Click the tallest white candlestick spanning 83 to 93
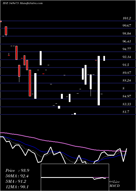This screenshot has height=191, width=136. tap(99, 81)
